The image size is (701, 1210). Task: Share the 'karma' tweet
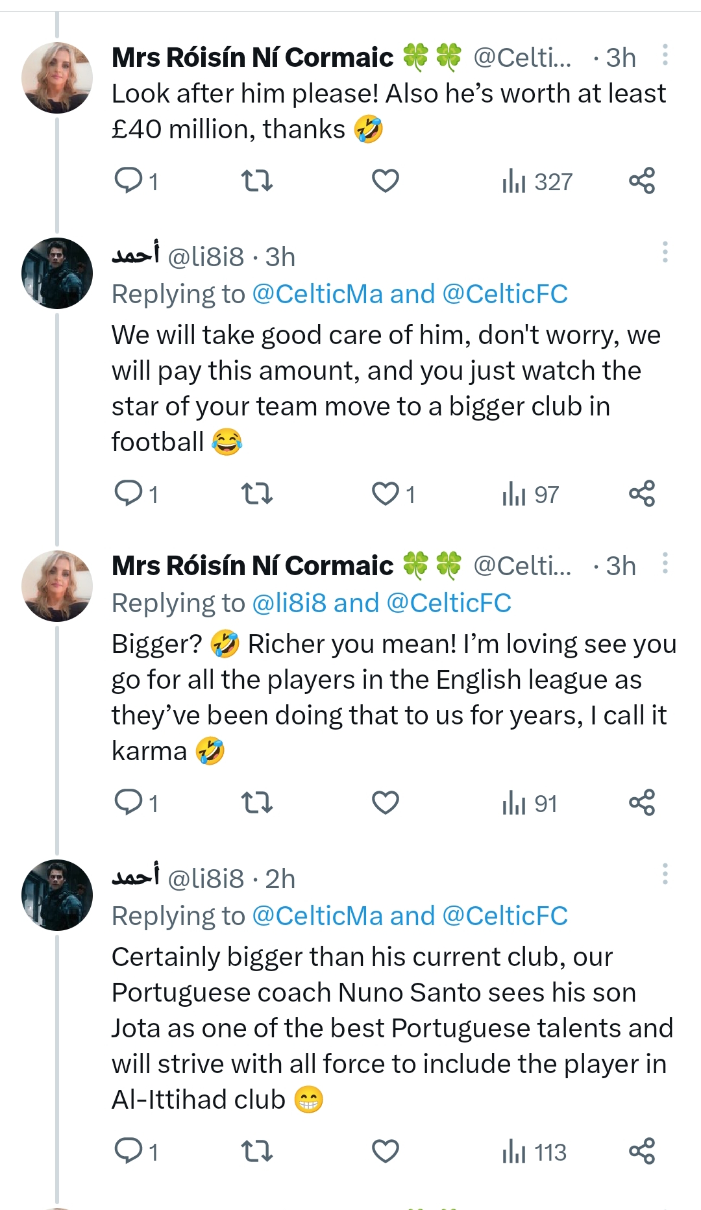point(641,803)
